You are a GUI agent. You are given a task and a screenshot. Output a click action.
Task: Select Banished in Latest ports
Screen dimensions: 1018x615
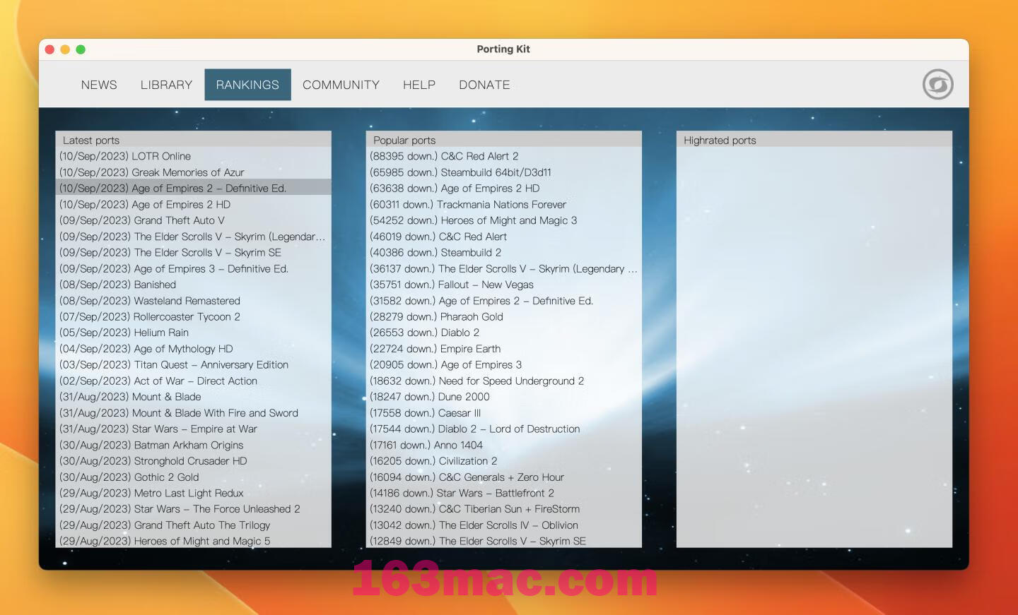click(193, 285)
